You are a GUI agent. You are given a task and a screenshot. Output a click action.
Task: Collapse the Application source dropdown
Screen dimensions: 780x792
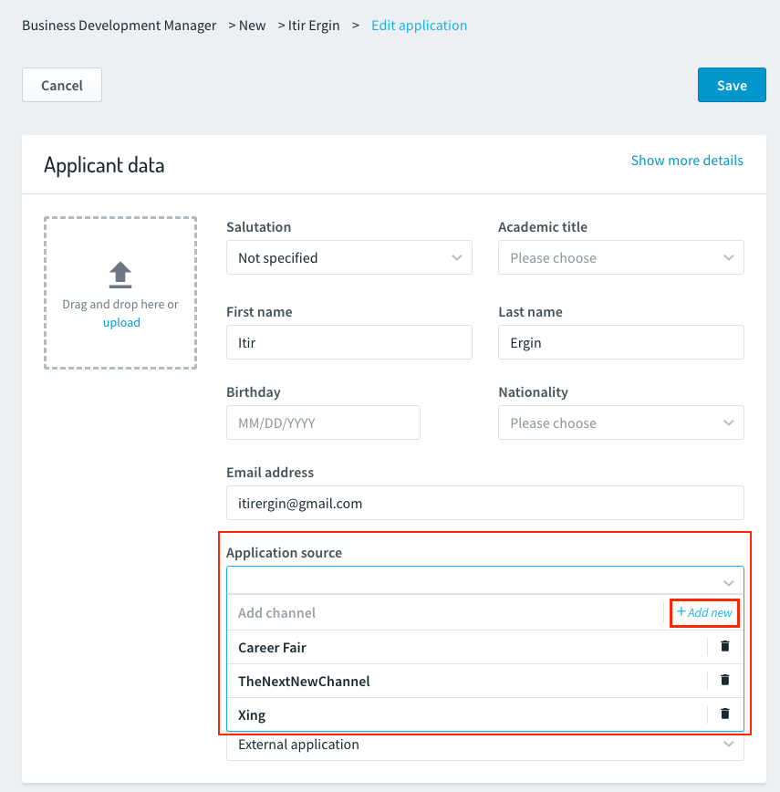click(x=485, y=580)
